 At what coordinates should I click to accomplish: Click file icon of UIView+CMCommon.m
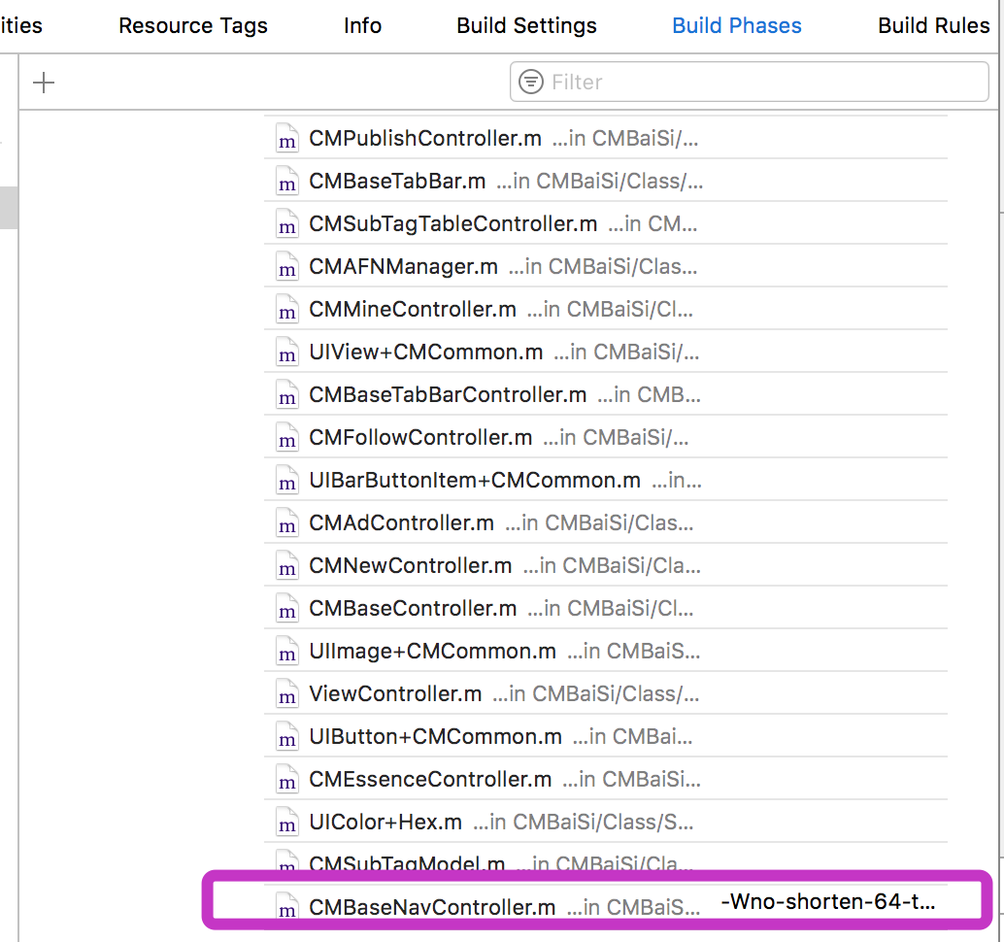point(286,352)
